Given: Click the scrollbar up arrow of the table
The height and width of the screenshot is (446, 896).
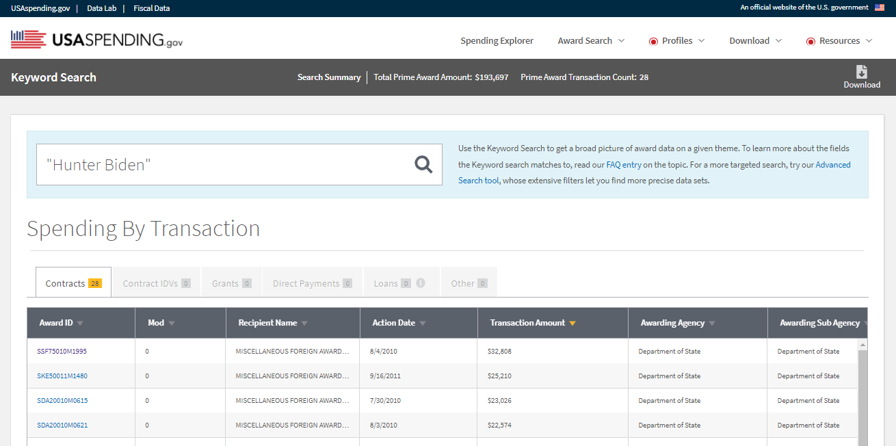Looking at the screenshot, I should click(862, 345).
